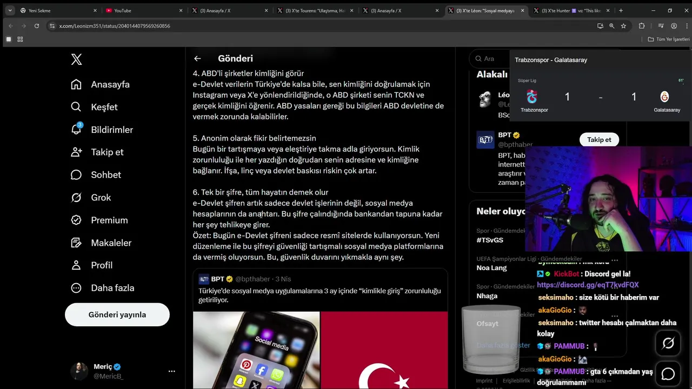The width and height of the screenshot is (692, 389).
Task: Open the Turkish flag image in quote
Action: click(384, 350)
